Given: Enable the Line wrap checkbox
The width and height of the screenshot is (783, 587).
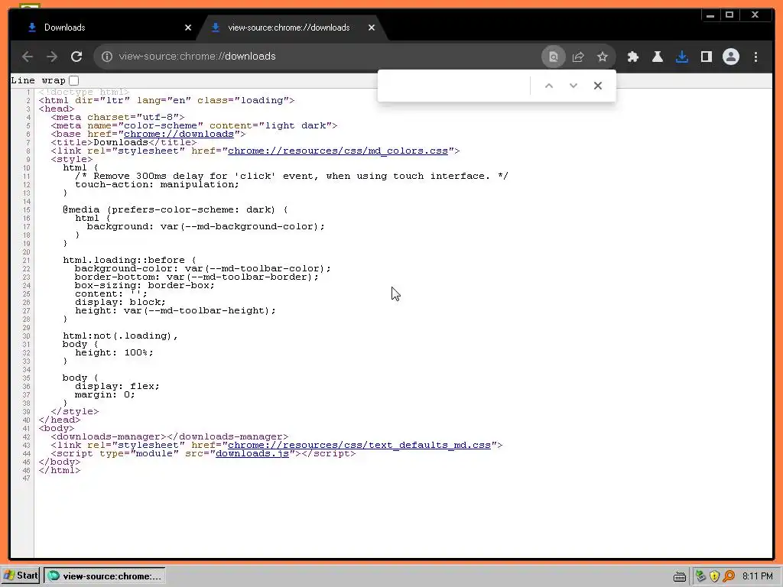Looking at the screenshot, I should [x=74, y=80].
